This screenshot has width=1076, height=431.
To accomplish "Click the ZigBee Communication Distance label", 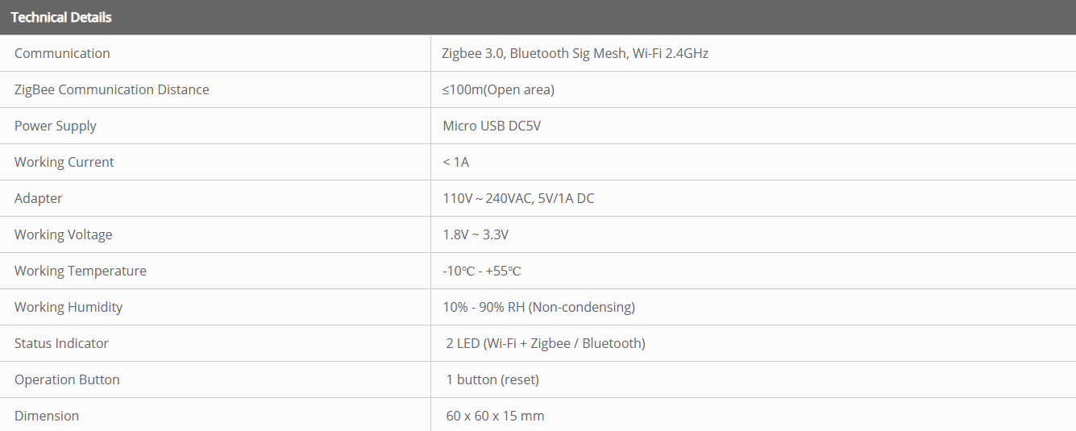I will [111, 89].
